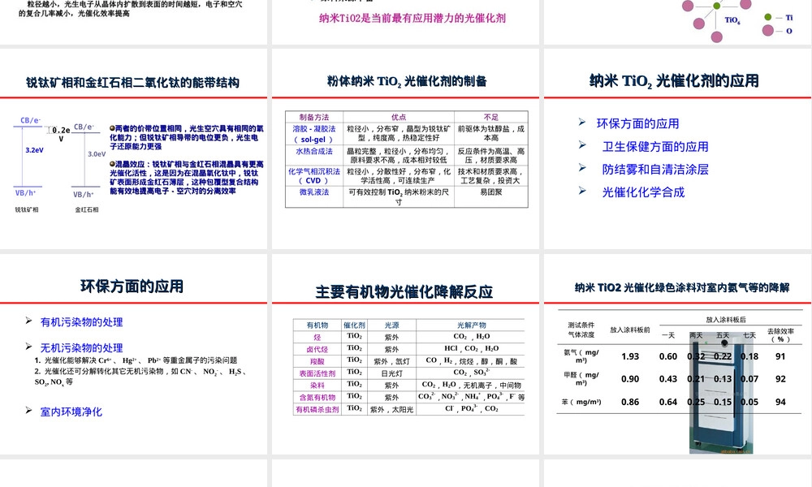The image size is (812, 487).
Task: Click the bullet 防结雾和自清洁涂层
Action: click(655, 170)
